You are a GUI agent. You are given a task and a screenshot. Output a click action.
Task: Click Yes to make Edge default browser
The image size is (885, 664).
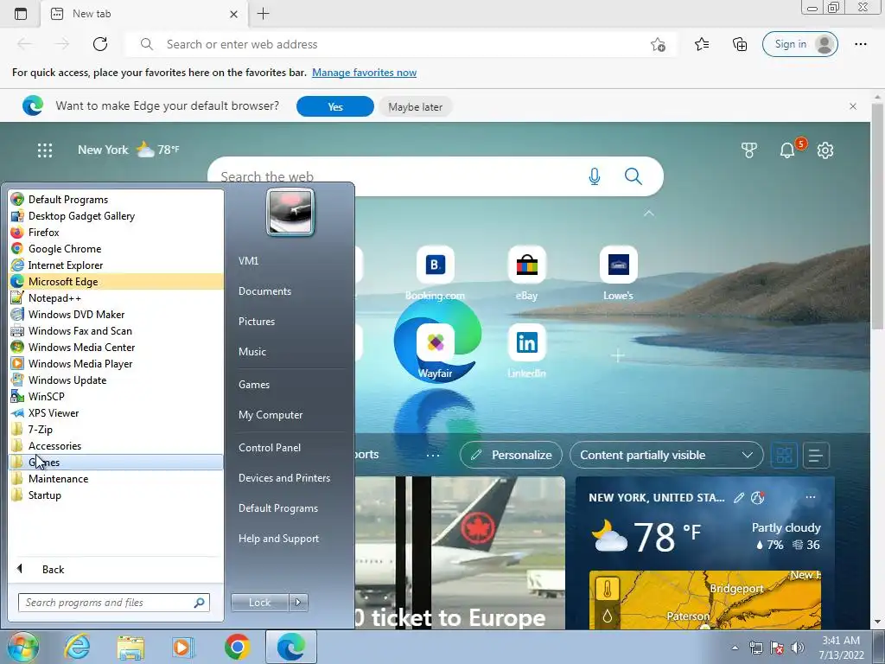(x=335, y=106)
